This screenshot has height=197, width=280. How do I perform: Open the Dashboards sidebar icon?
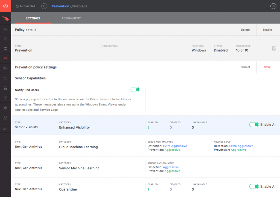[x=5, y=68]
